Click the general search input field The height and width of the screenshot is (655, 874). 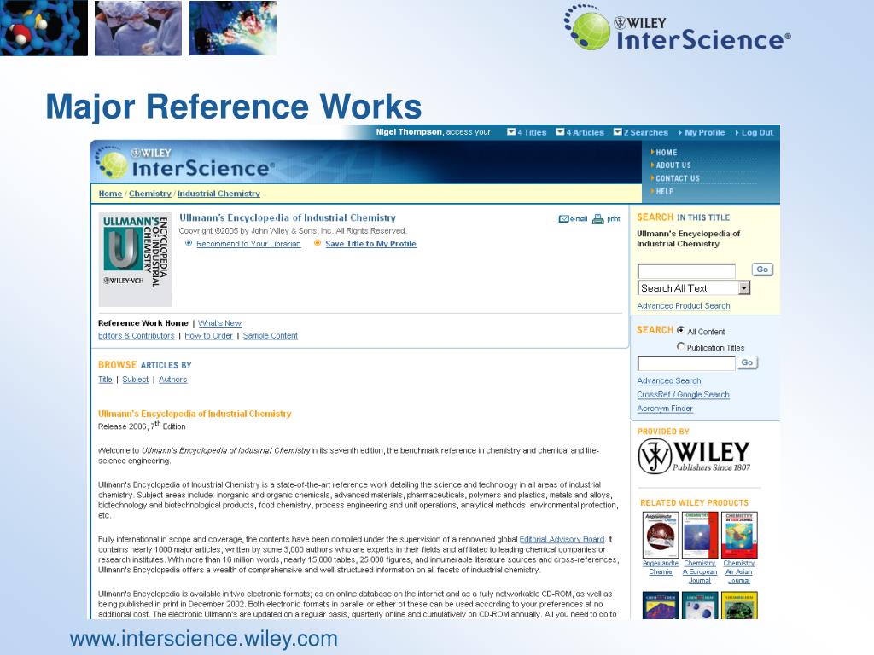coord(686,363)
